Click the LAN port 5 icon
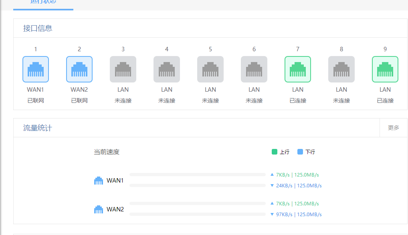 click(210, 69)
